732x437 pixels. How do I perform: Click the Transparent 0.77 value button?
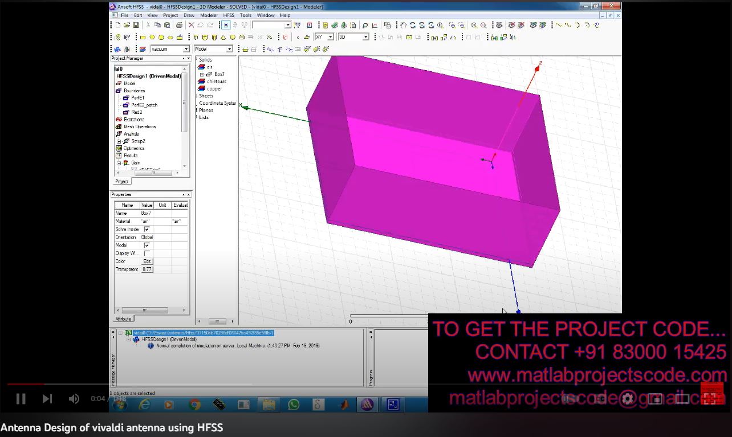147,269
